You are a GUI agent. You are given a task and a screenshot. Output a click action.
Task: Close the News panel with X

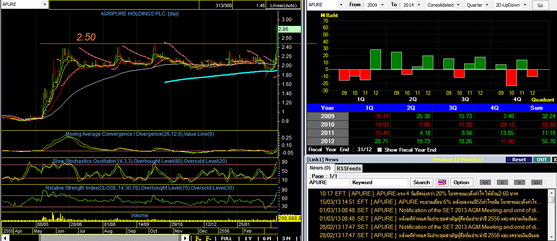554,160
